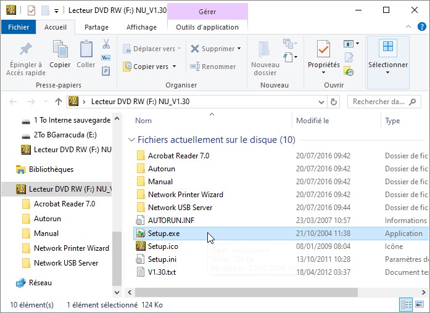This screenshot has height=313, width=430.
Task: Click the Ouvrir icon in the Ouvrir group
Action: (349, 44)
